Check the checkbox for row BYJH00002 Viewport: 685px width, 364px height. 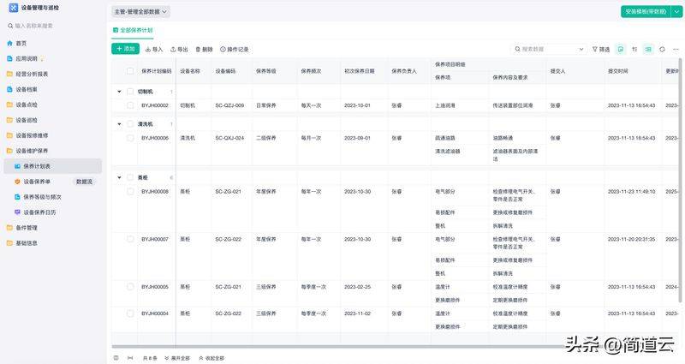point(131,105)
